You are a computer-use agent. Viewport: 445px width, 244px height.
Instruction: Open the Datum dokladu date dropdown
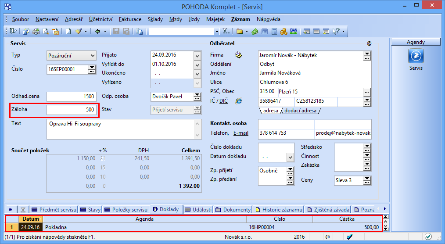290,157
